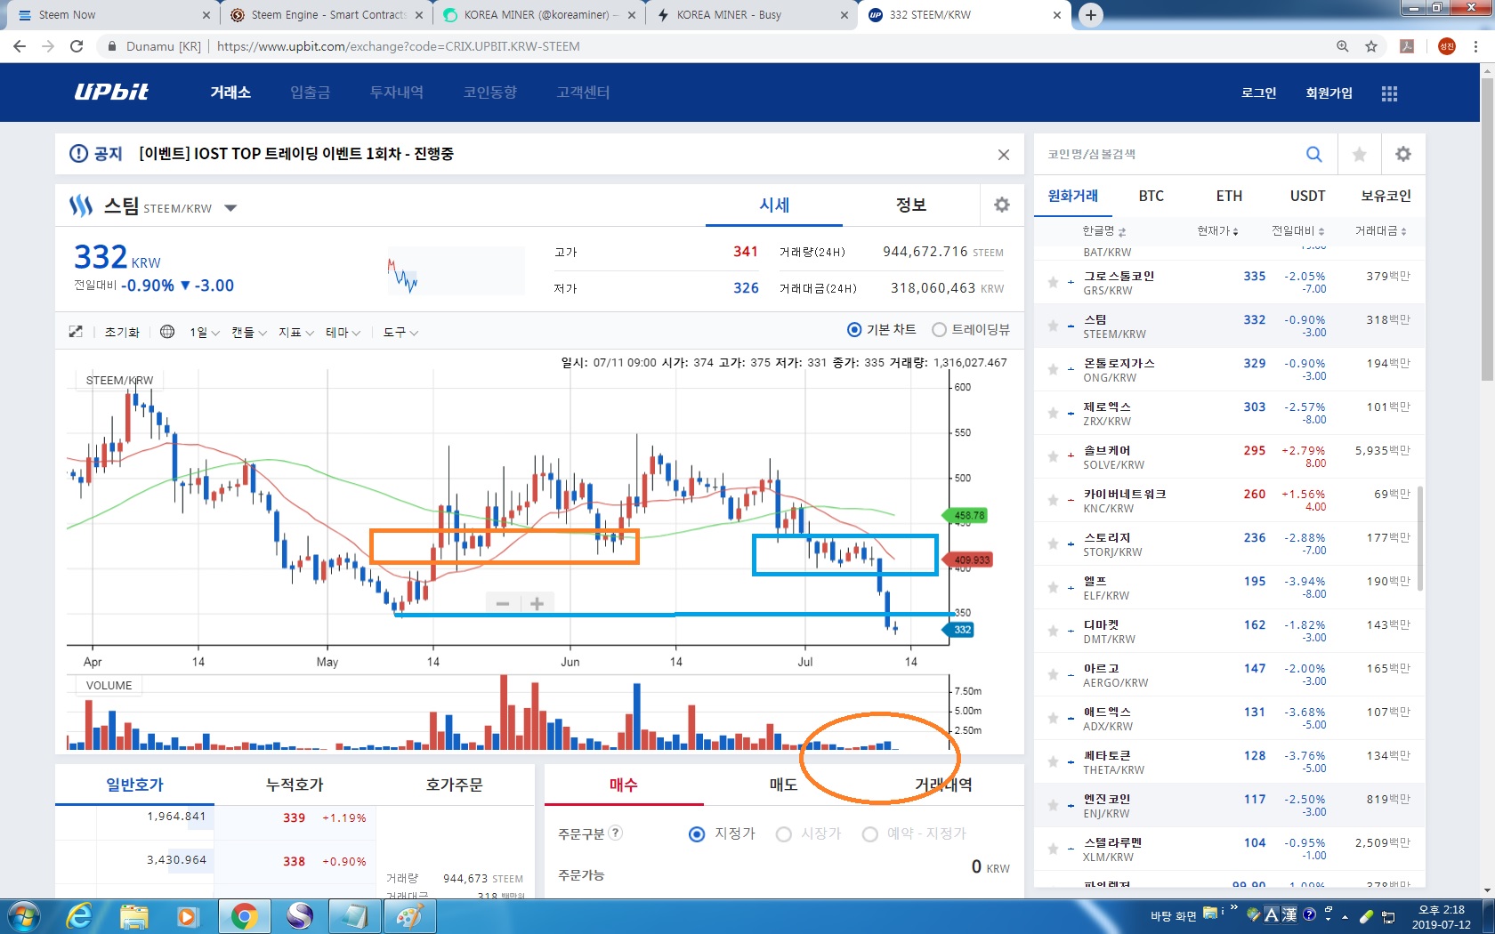
Task: Favorite the SOLVE/KRW row star
Action: pos(1053,457)
